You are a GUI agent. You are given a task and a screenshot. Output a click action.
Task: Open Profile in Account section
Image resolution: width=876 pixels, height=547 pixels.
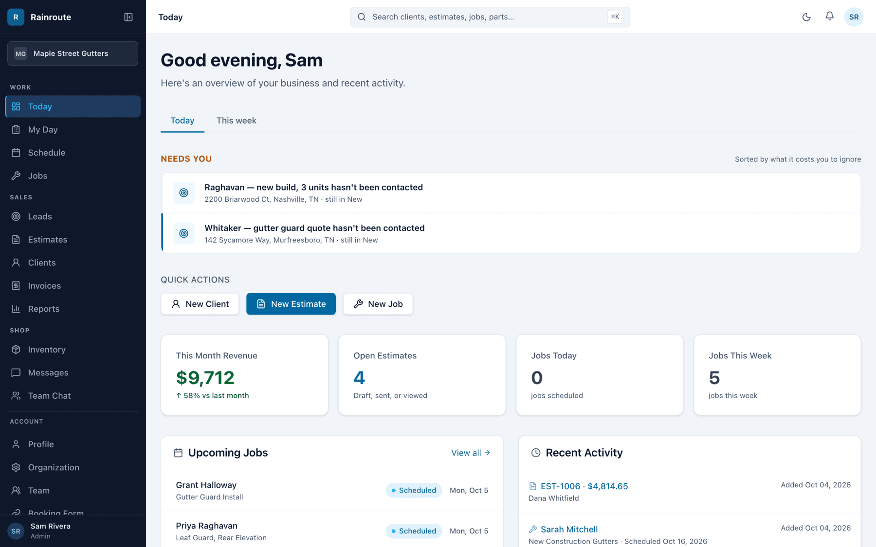pos(73,444)
